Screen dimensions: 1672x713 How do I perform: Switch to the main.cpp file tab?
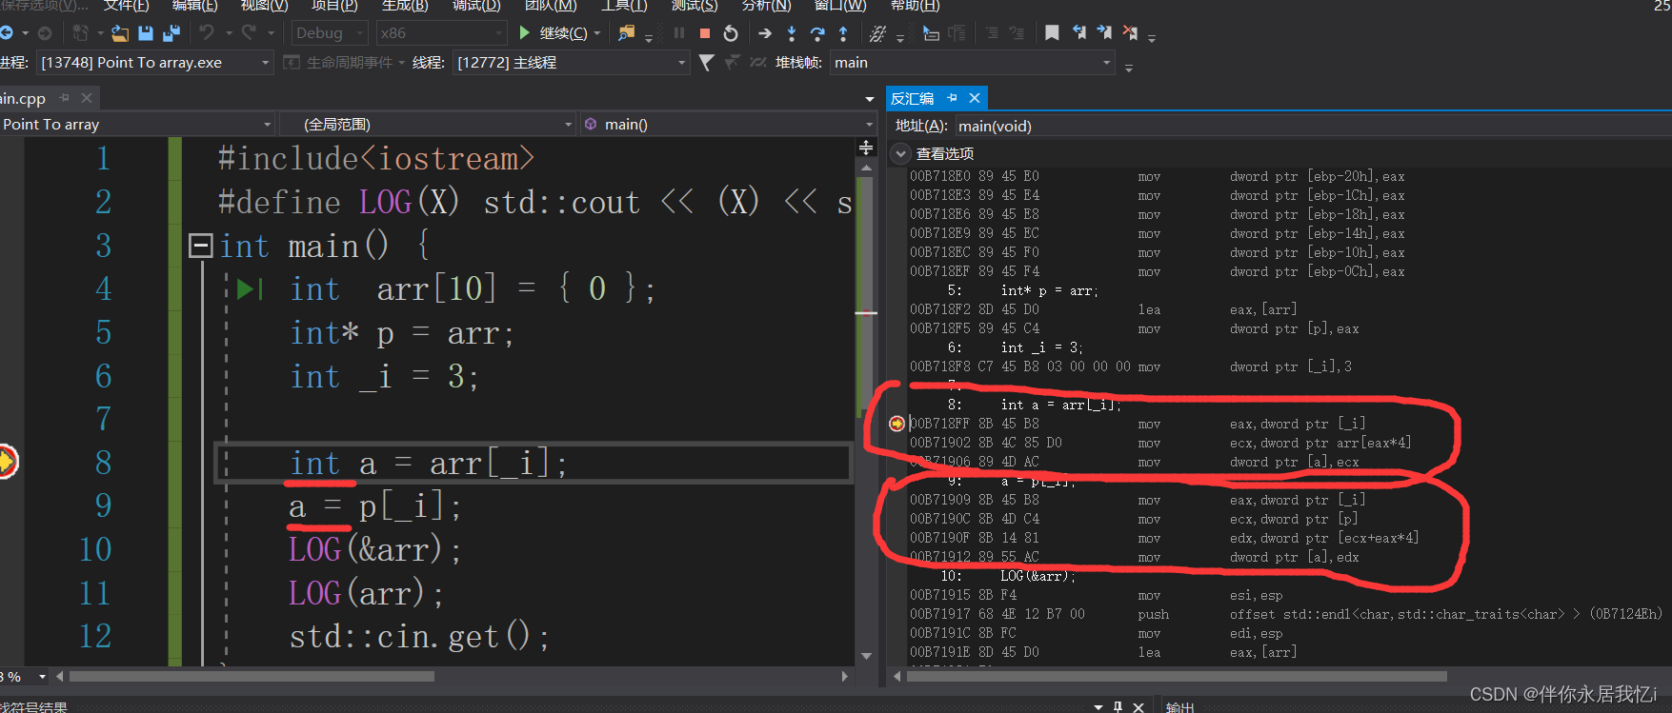[x=23, y=99]
